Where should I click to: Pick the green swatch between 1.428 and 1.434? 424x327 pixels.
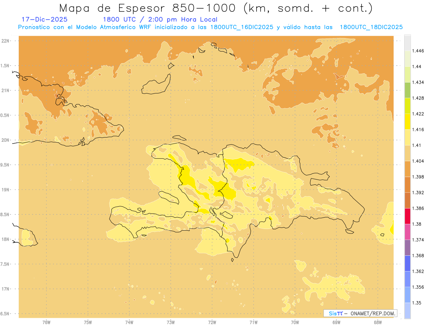(x=407, y=90)
